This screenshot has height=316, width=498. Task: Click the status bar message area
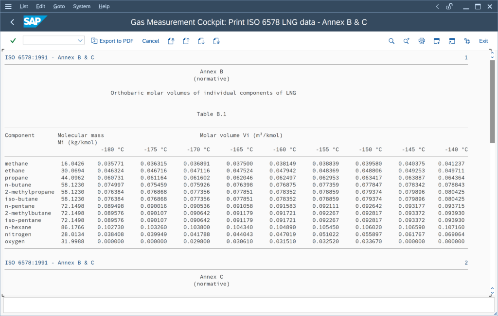[x=249, y=305]
